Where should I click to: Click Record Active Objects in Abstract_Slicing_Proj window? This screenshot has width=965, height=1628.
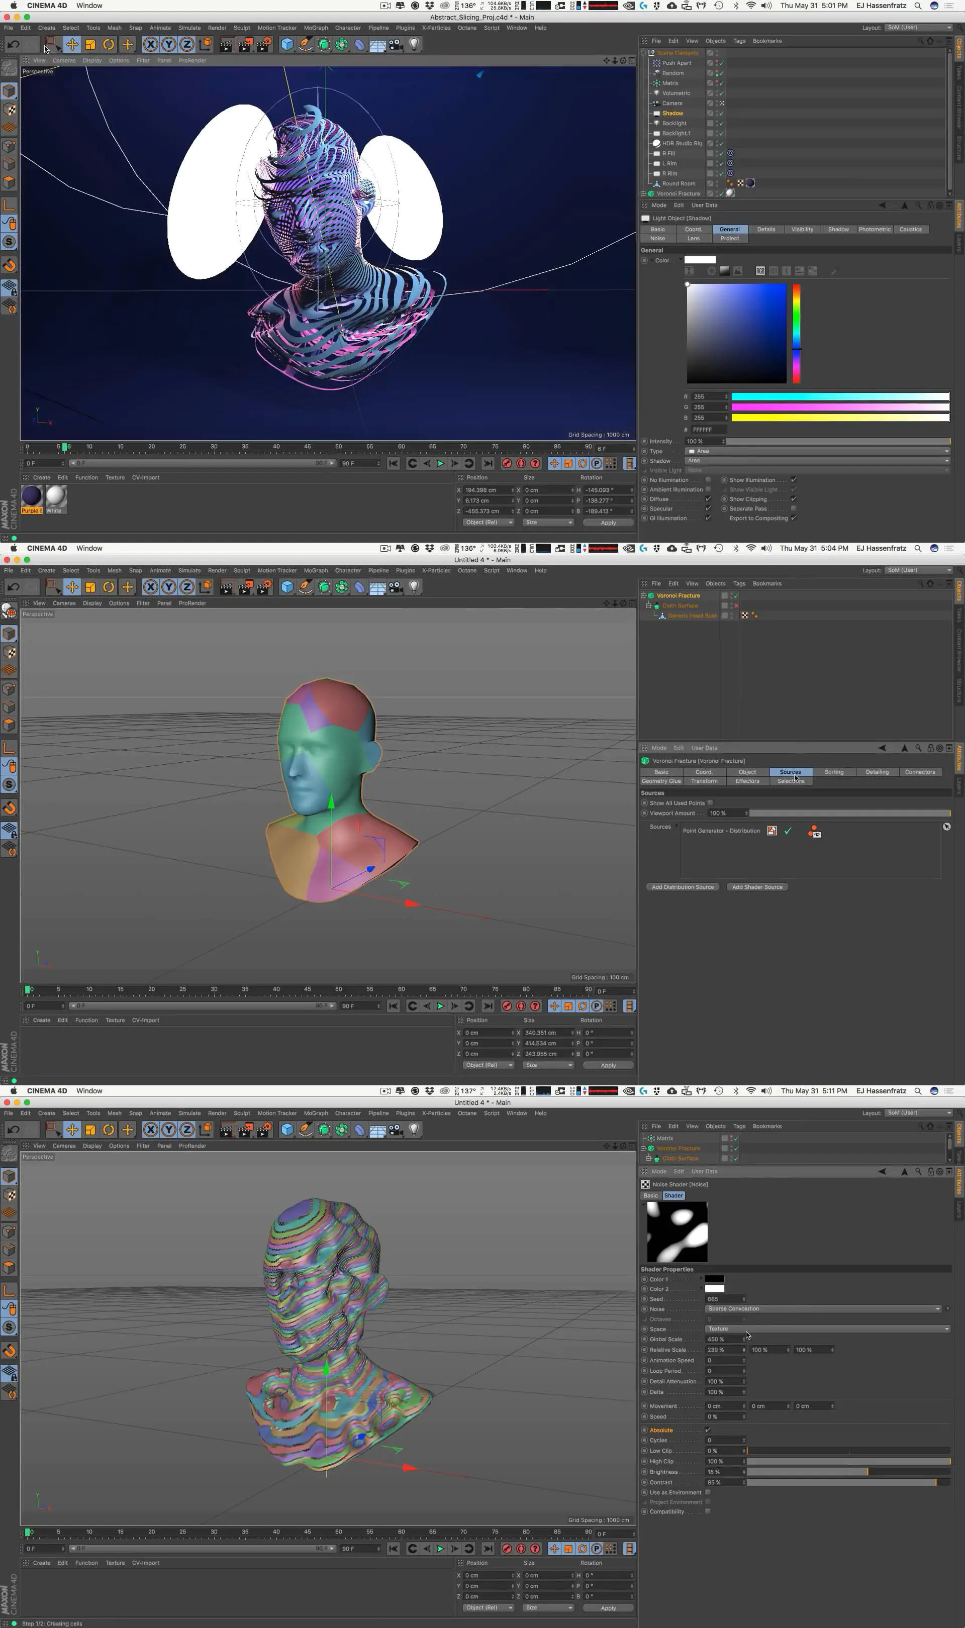click(x=507, y=463)
